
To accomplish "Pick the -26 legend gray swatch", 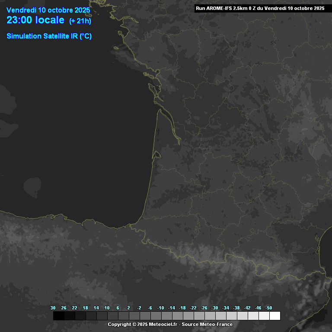I will (210, 316).
